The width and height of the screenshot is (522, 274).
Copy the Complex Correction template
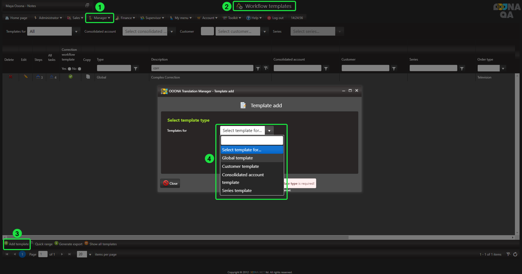(x=88, y=77)
